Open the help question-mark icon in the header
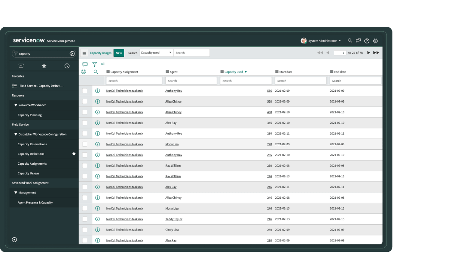This screenshot has height=253, width=449. pos(367,41)
